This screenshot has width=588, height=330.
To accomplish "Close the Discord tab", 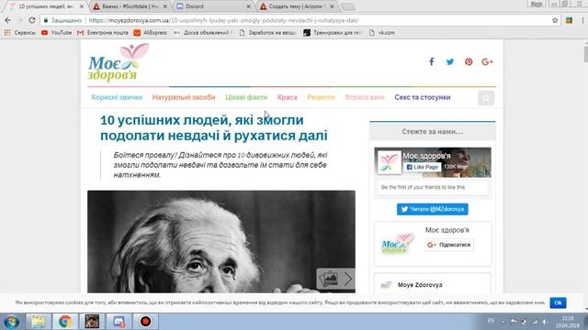I will tap(248, 6).
